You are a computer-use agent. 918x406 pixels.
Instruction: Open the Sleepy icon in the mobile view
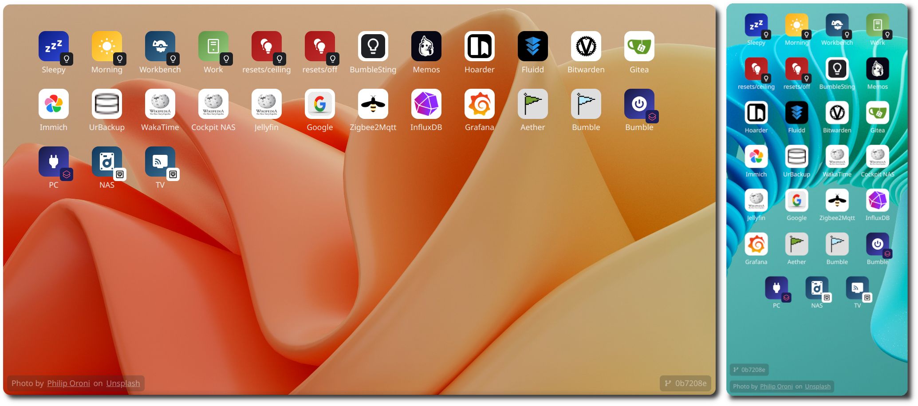coord(756,25)
